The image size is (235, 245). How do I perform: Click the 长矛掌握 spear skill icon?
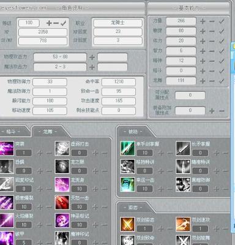pos(183,148)
